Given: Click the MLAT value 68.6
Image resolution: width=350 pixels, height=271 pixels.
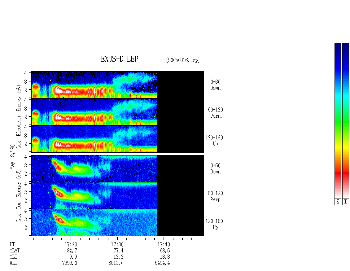Looking at the screenshot, I should coord(165,251).
